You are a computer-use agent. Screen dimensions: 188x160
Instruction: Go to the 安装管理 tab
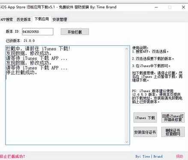tap(60, 20)
